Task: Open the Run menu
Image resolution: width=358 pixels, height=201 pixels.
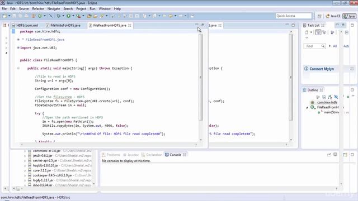Action: (92, 9)
